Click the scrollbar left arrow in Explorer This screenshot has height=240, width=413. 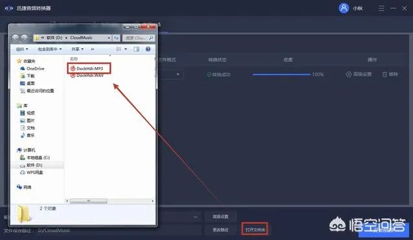point(67,201)
